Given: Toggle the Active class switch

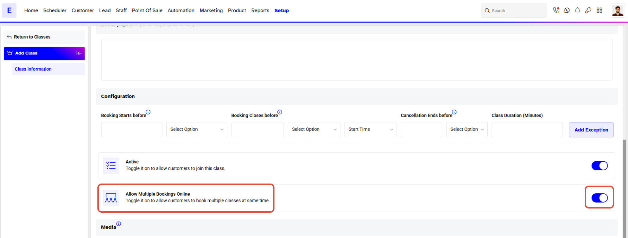Looking at the screenshot, I should pos(600,166).
